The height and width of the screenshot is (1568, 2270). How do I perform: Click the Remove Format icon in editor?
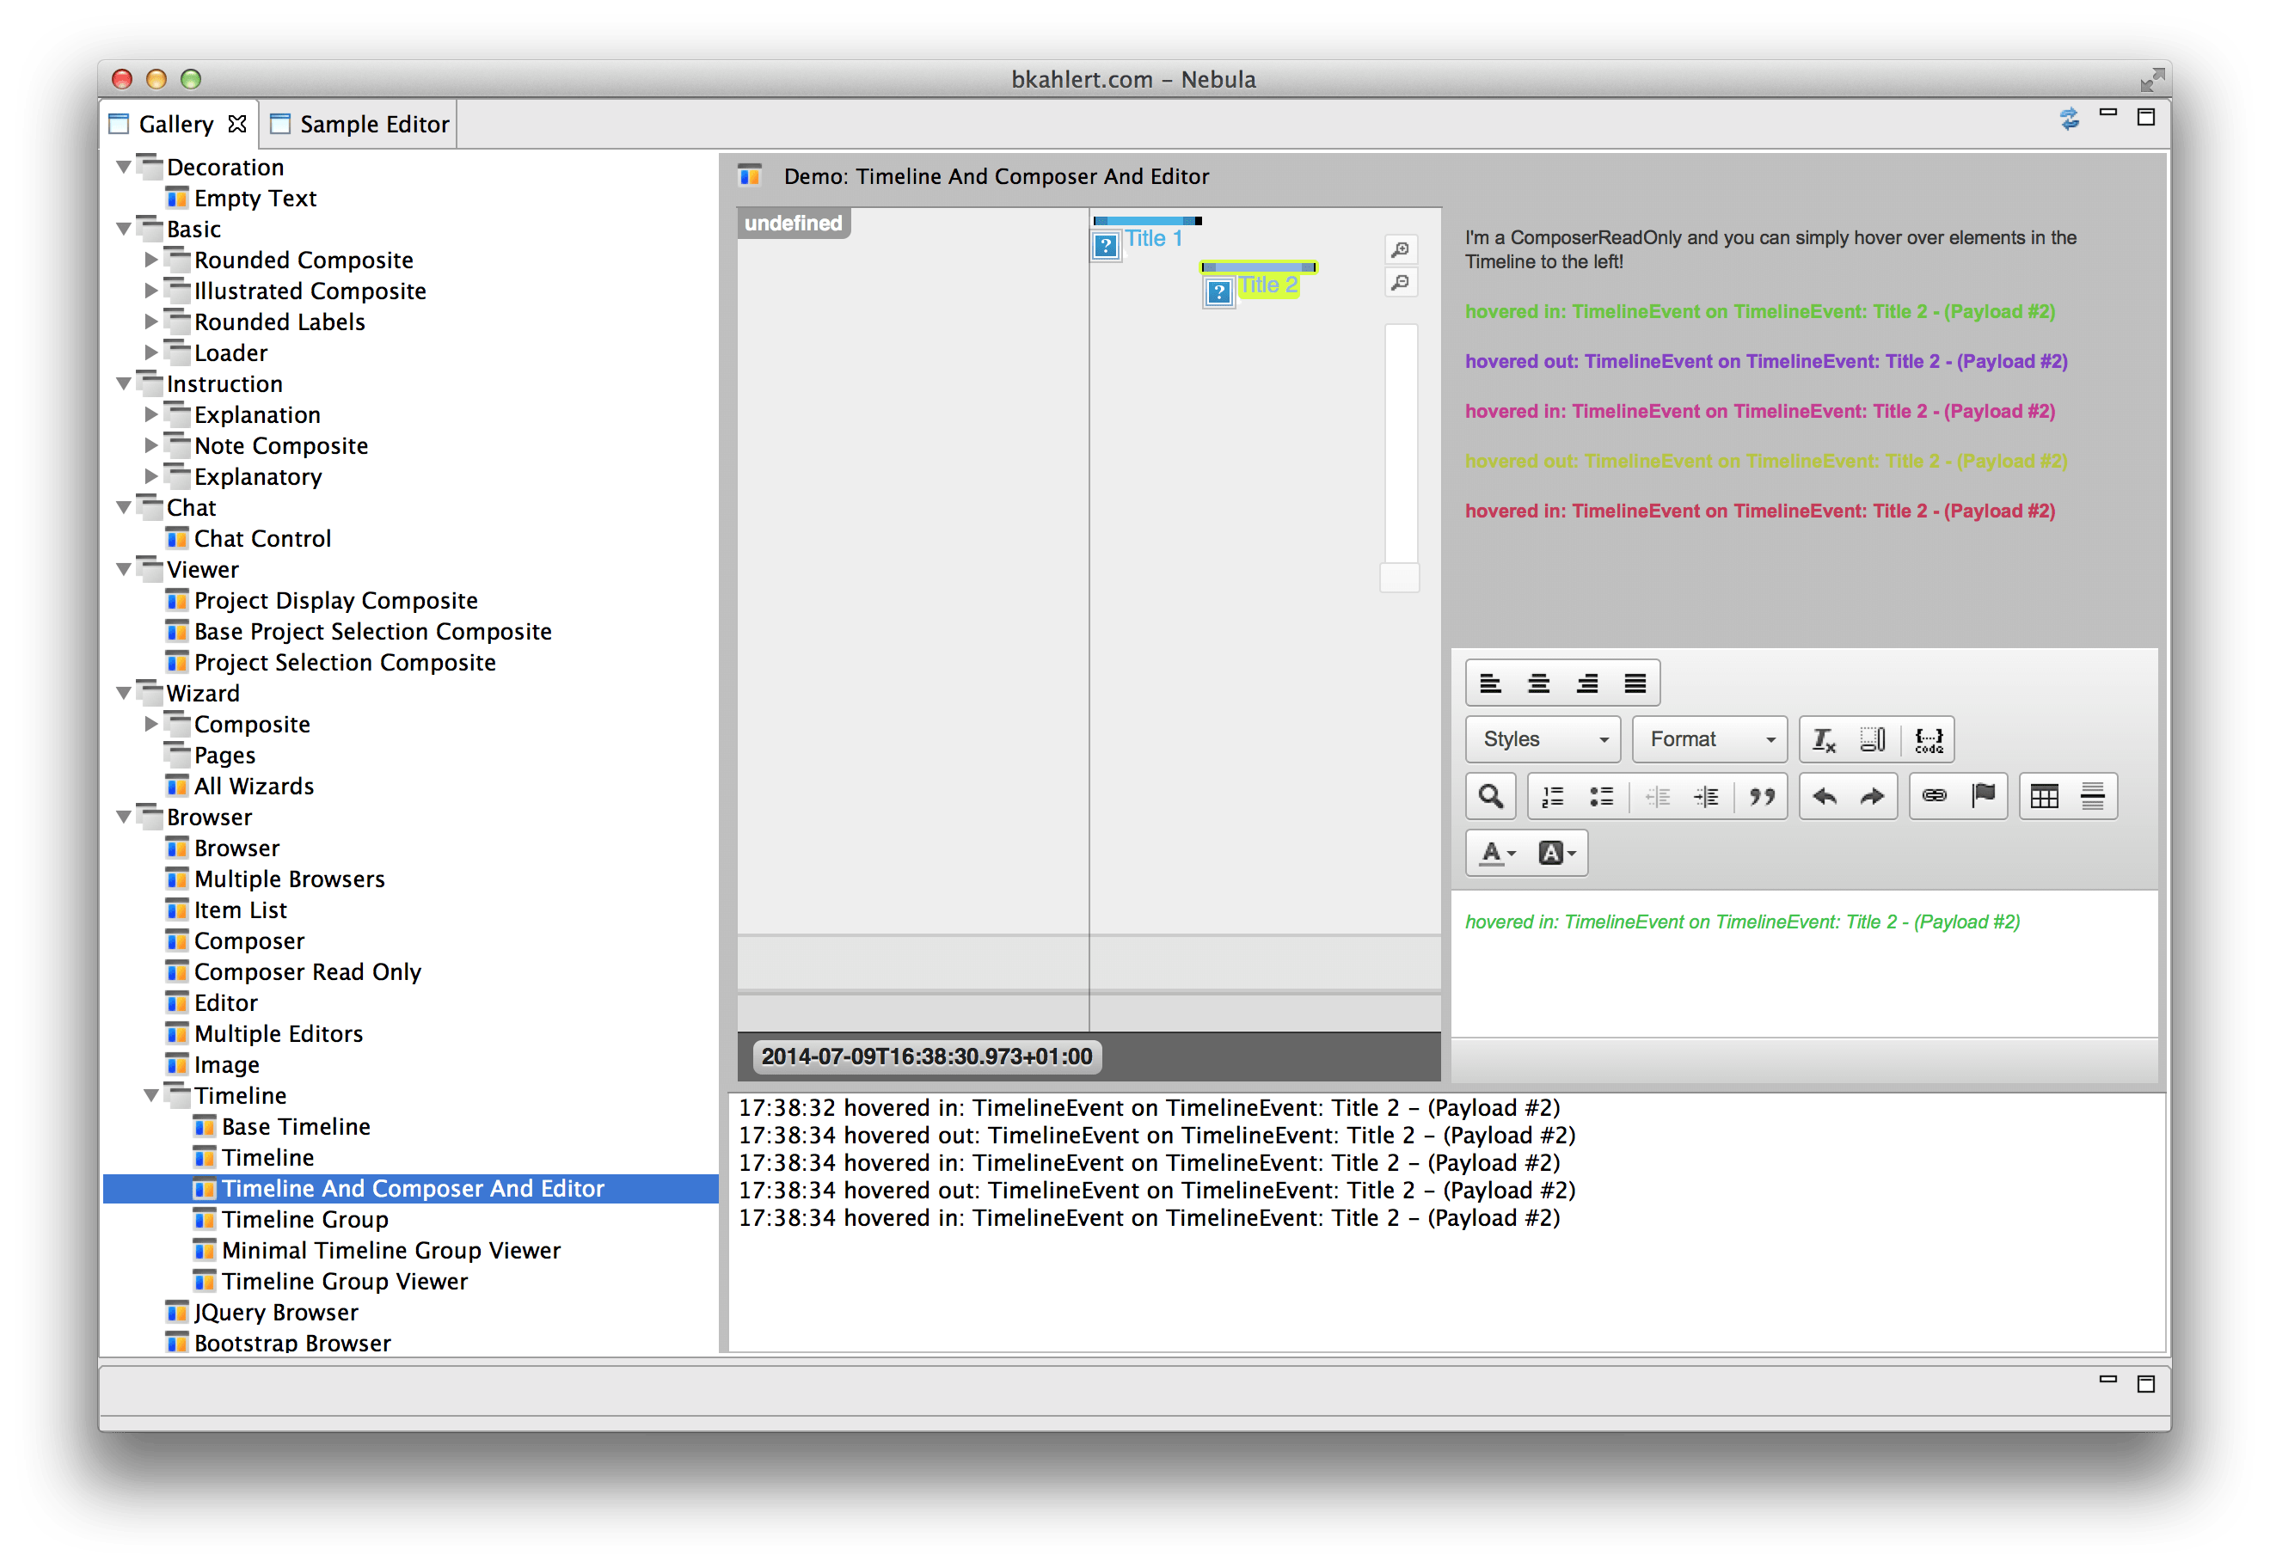point(1824,740)
